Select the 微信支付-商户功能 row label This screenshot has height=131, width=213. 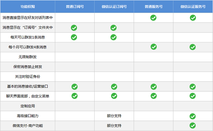click(28, 126)
